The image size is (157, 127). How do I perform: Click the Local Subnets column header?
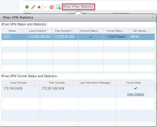(20, 82)
